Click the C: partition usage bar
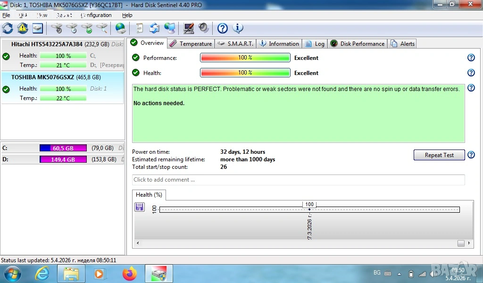483x283 pixels. pyautogui.click(x=63, y=148)
